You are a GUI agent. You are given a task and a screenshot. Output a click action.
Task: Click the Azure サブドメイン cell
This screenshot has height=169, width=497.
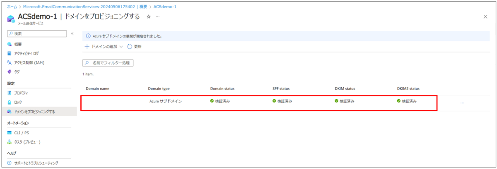165,101
